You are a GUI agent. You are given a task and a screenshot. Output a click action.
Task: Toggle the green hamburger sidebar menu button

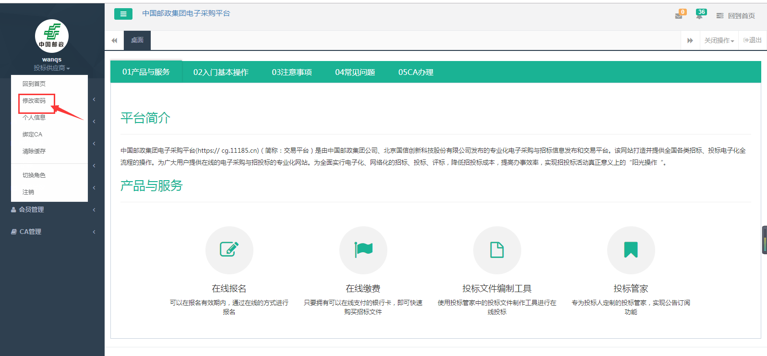pos(123,14)
